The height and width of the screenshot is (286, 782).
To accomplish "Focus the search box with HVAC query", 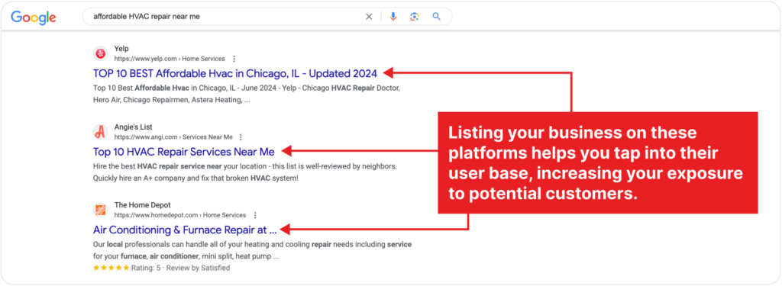I will point(267,17).
